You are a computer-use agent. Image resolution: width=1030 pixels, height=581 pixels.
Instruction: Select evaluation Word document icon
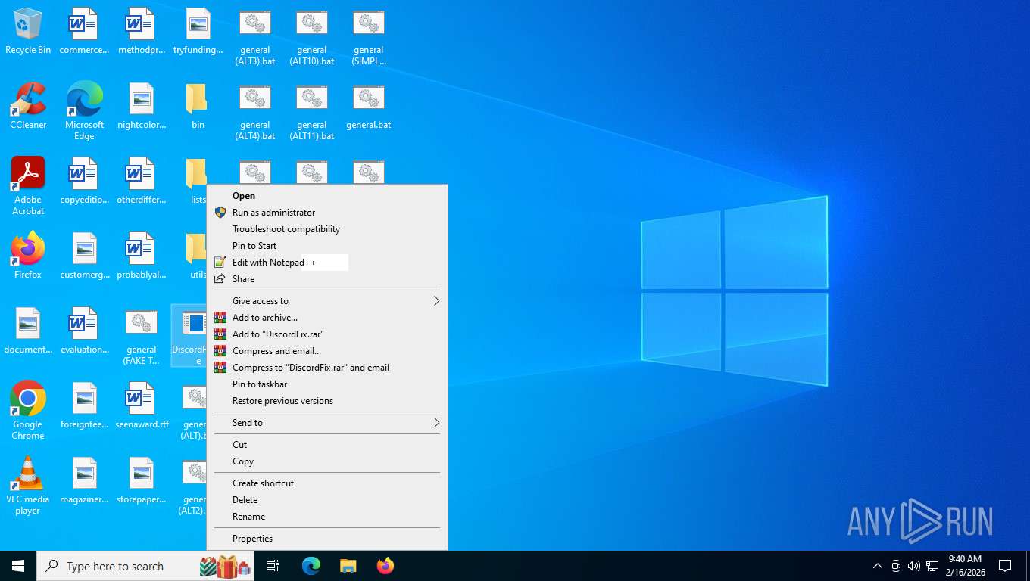point(85,331)
